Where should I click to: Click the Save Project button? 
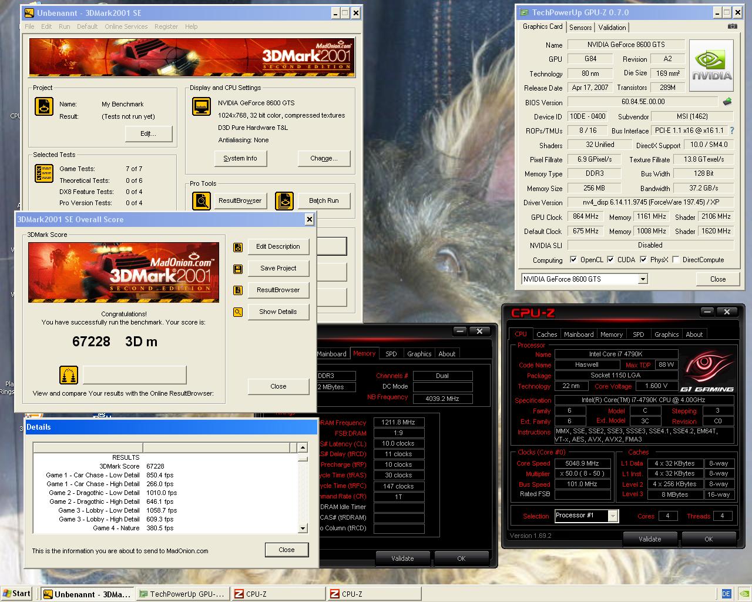tap(278, 269)
